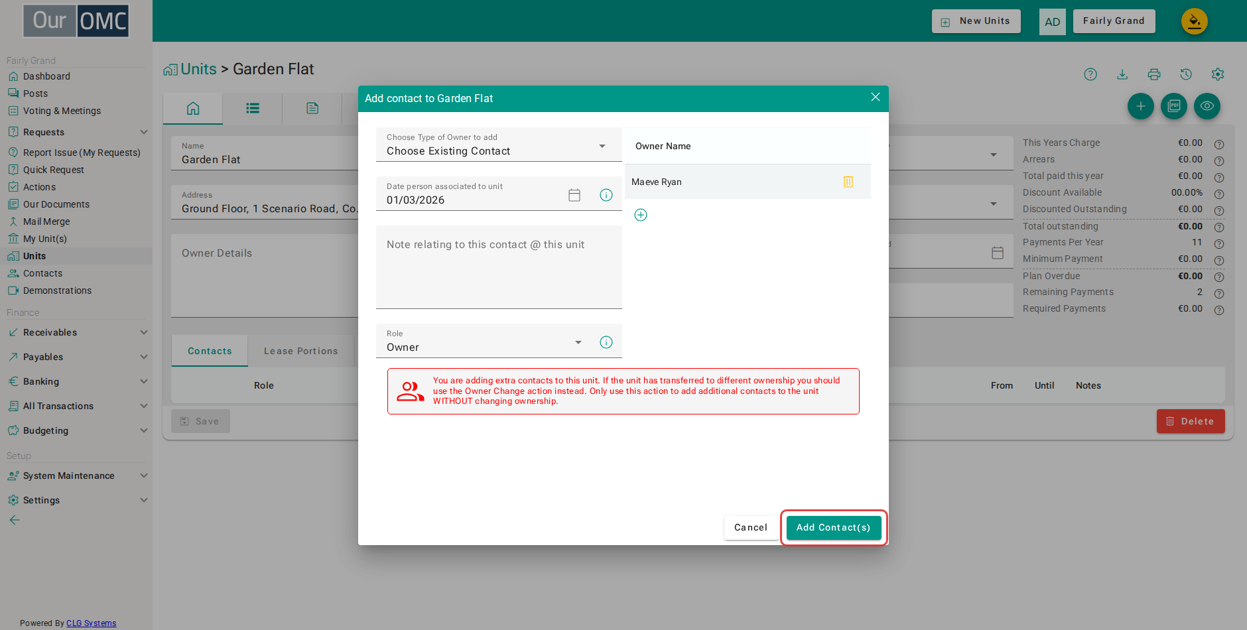Click the theme paint bucket icon

[x=1195, y=21]
